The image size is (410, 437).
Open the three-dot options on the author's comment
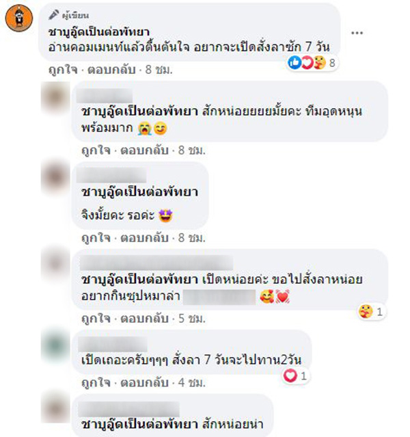357,33
